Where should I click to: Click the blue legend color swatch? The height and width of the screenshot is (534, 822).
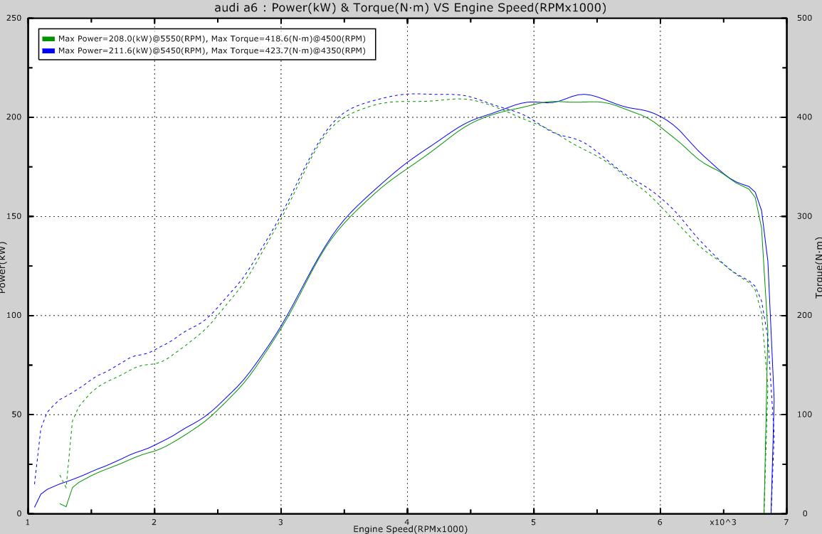point(48,50)
